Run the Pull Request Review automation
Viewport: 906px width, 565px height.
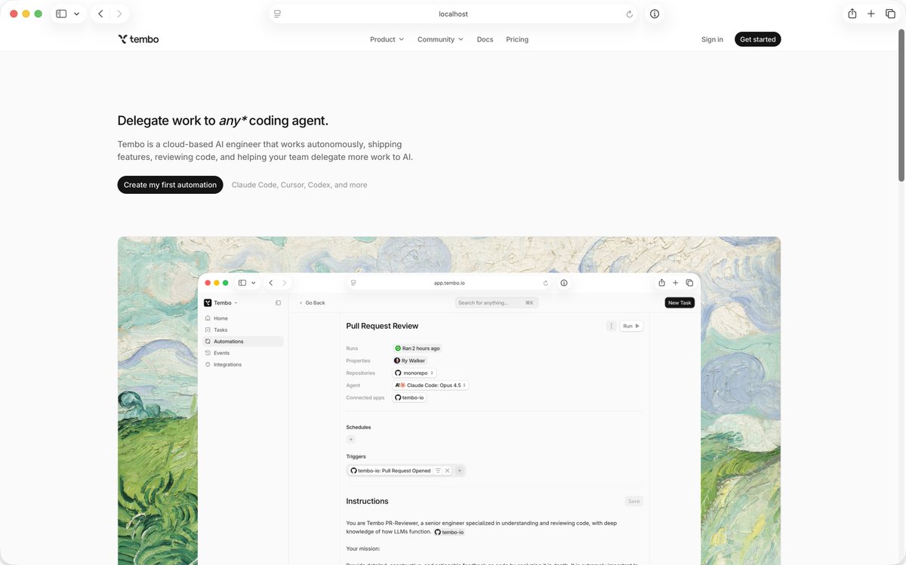(x=631, y=326)
